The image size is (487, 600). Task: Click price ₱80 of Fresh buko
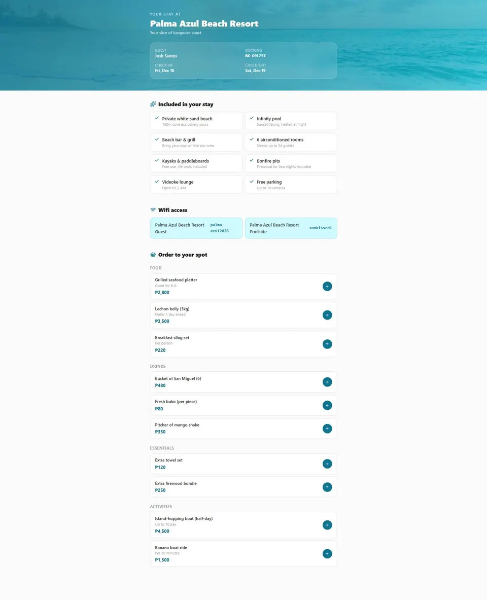click(x=159, y=409)
